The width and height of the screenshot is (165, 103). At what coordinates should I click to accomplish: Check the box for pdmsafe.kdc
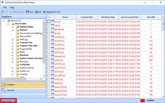(x=49, y=56)
